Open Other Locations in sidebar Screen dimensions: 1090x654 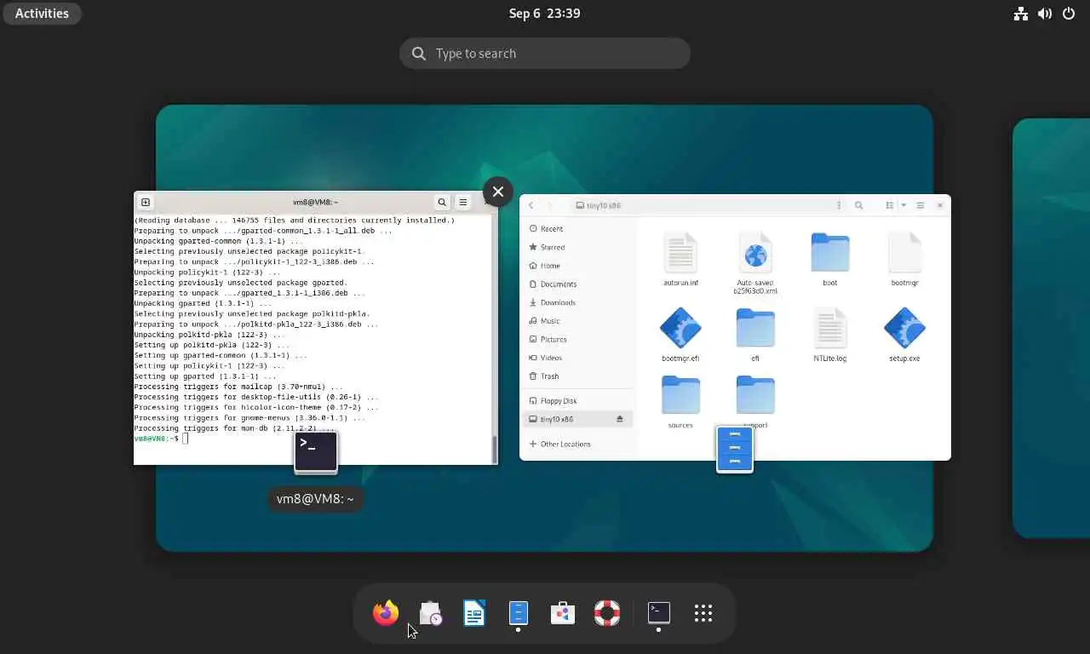click(x=577, y=444)
